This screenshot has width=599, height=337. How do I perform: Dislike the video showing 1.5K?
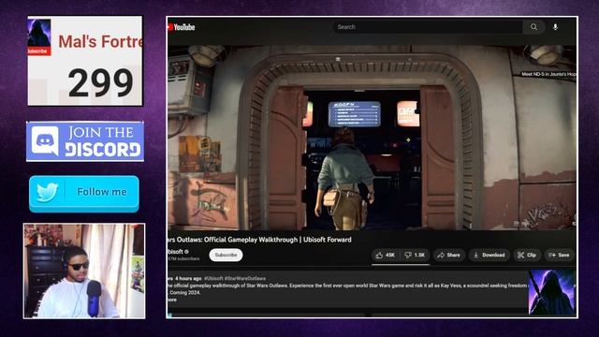pyautogui.click(x=415, y=256)
